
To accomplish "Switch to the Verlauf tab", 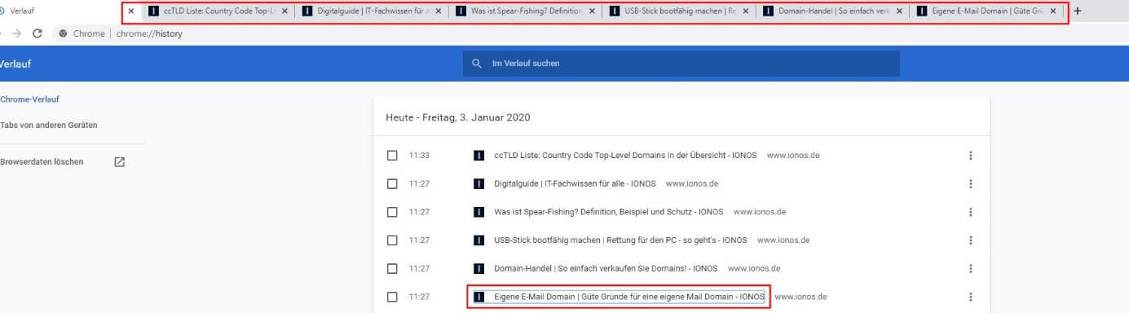I will point(65,11).
